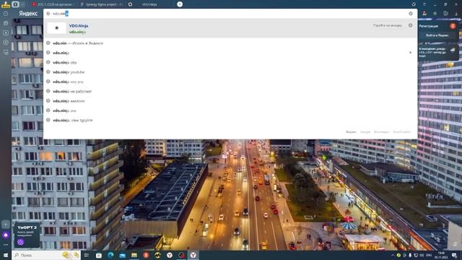
Task: Click the 'Регистрация' link
Action: pyautogui.click(x=428, y=26)
